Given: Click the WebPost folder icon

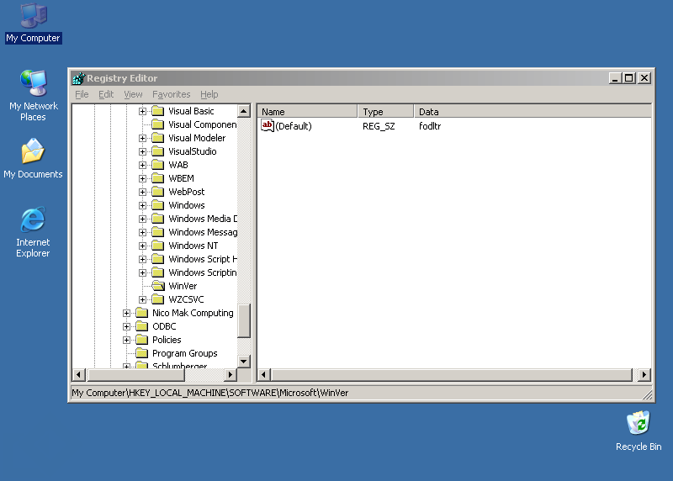Looking at the screenshot, I should 158,192.
